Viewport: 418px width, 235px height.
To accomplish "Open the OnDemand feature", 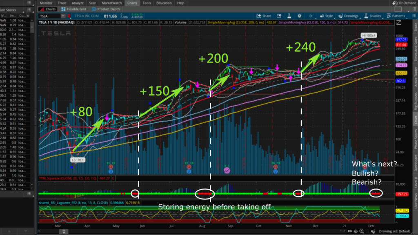I will click(404, 3).
